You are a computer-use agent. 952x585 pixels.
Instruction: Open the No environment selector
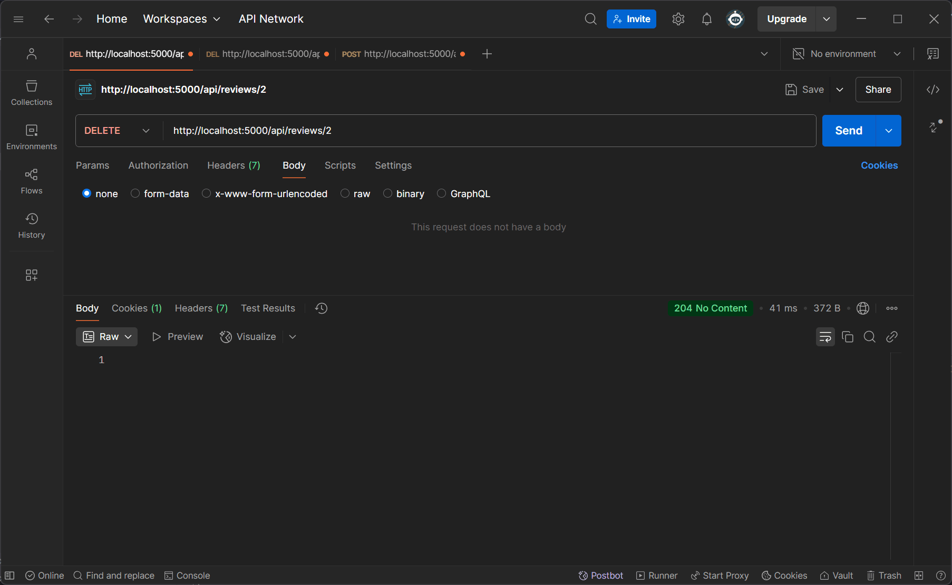[x=847, y=54]
